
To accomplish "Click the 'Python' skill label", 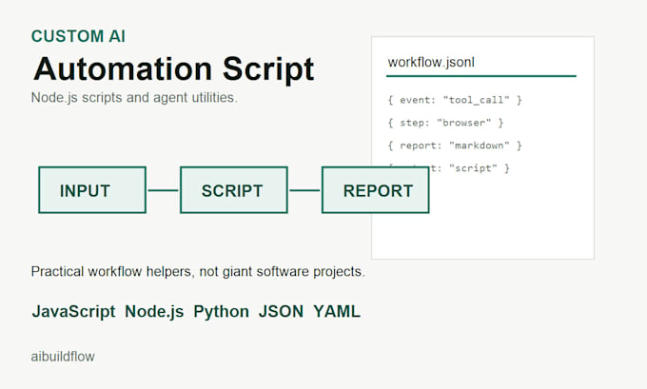I will [221, 311].
